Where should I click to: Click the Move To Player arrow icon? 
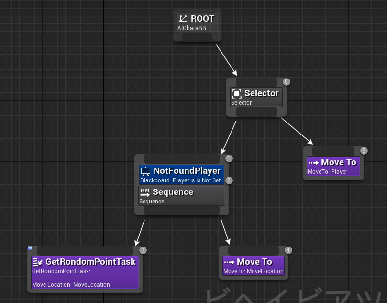coord(313,163)
